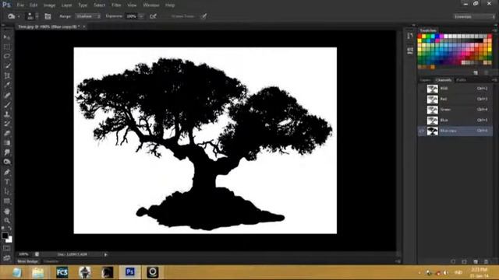Screen dimensions: 499x280
Task: Swap foreground and background colors
Action: (x=10, y=228)
